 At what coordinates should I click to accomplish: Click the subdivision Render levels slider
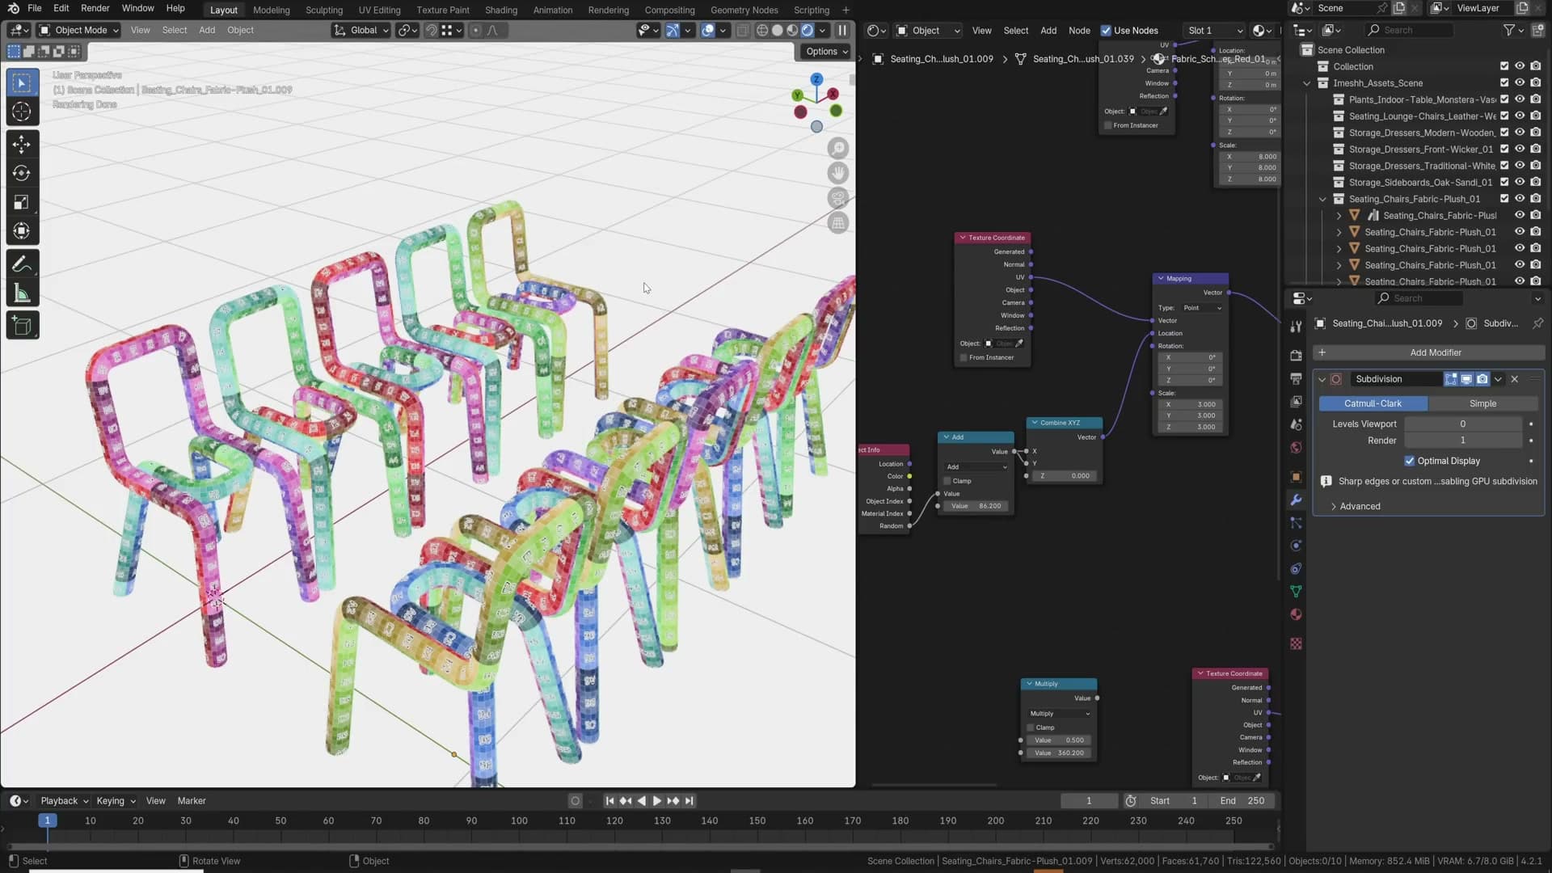(1462, 441)
